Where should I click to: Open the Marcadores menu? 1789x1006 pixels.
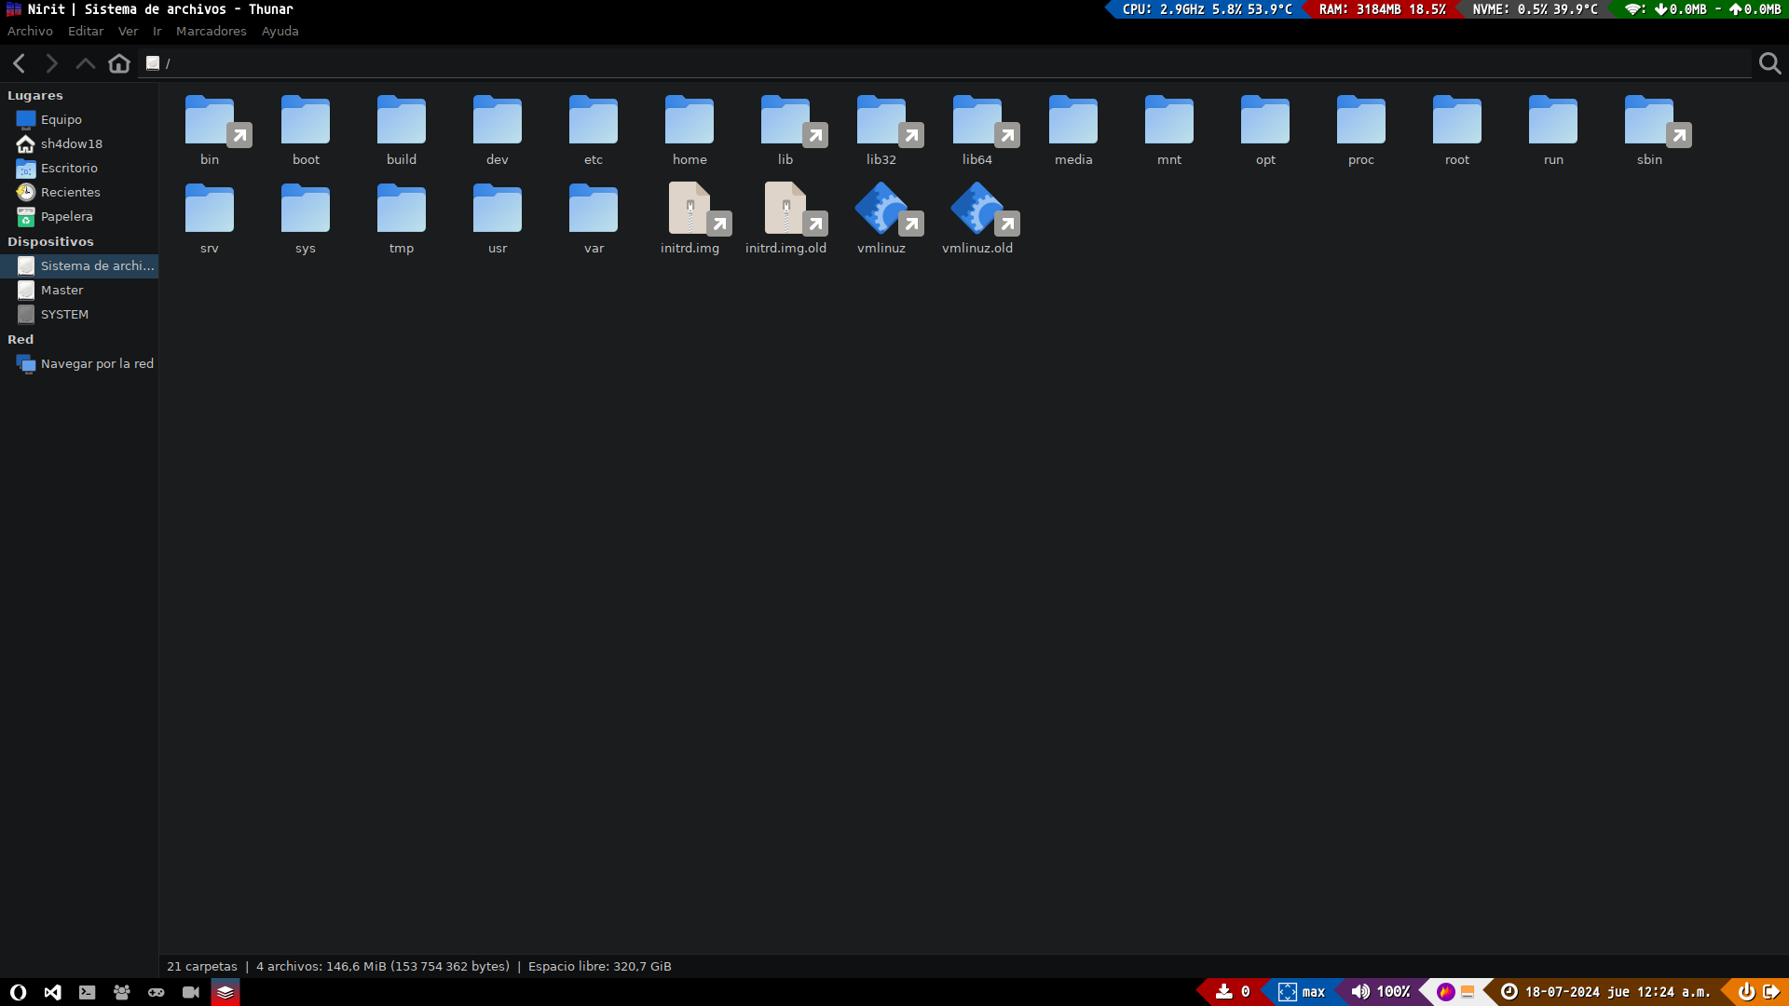point(211,32)
